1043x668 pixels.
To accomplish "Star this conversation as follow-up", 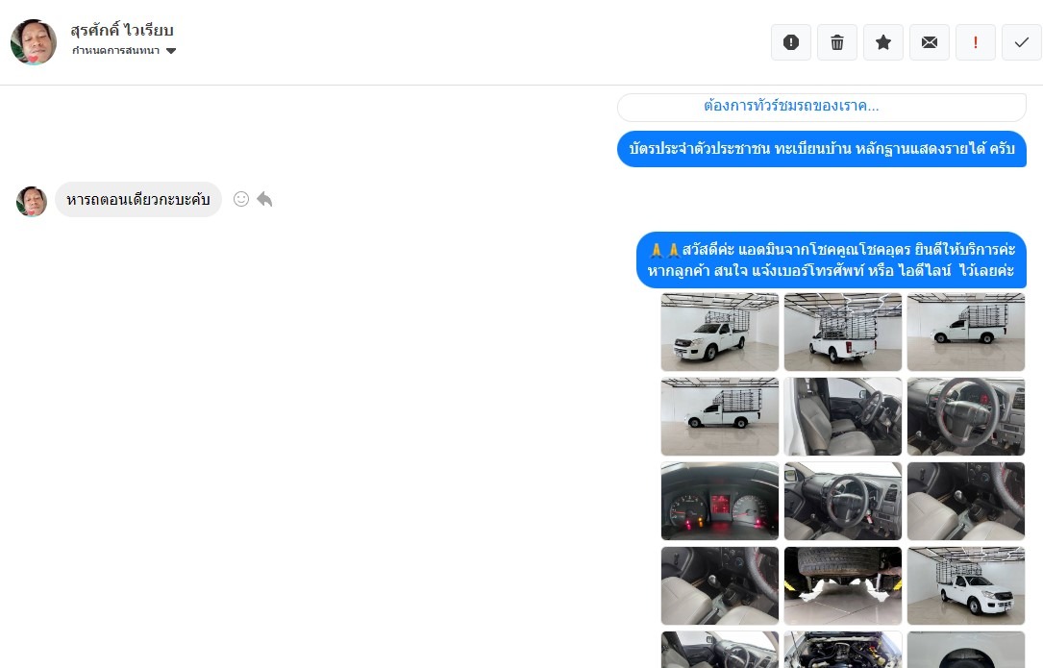I will coord(883,42).
